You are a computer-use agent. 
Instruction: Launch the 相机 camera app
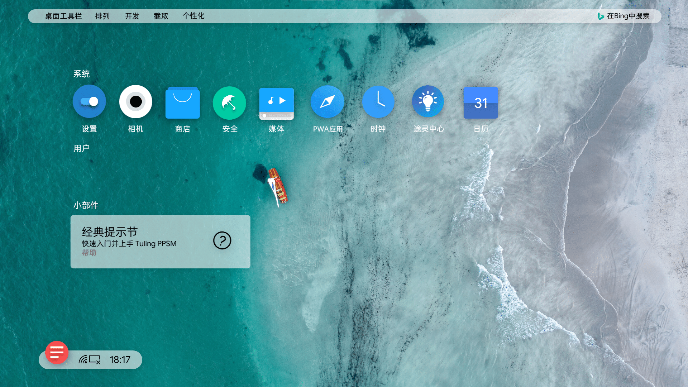[x=136, y=101]
